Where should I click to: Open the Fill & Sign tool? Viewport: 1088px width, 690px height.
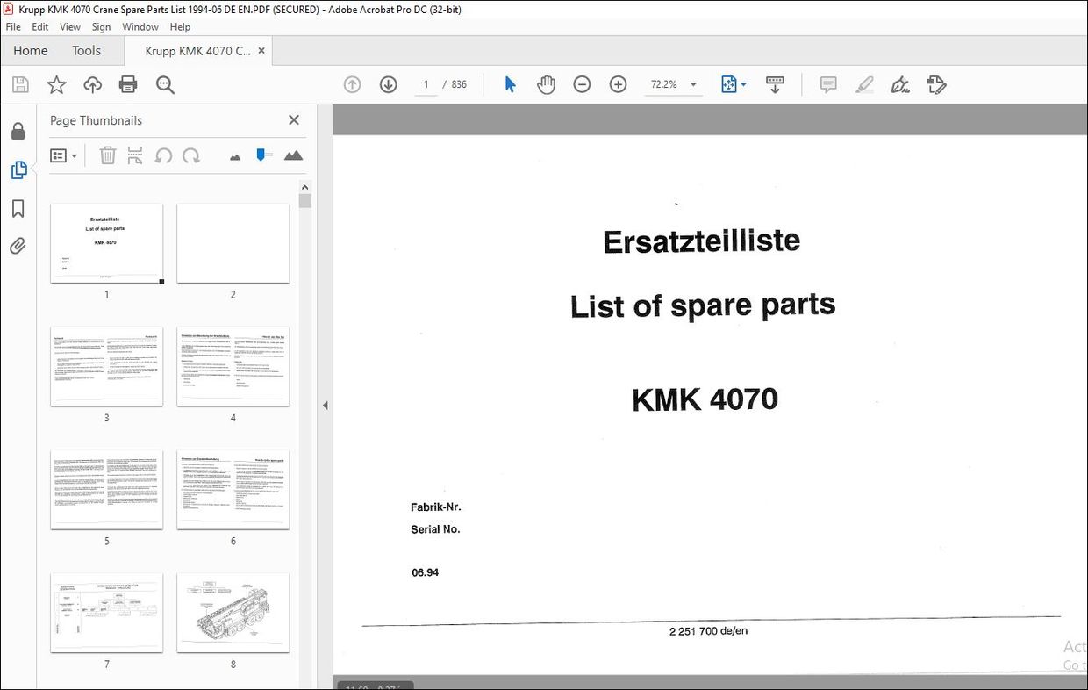(899, 83)
